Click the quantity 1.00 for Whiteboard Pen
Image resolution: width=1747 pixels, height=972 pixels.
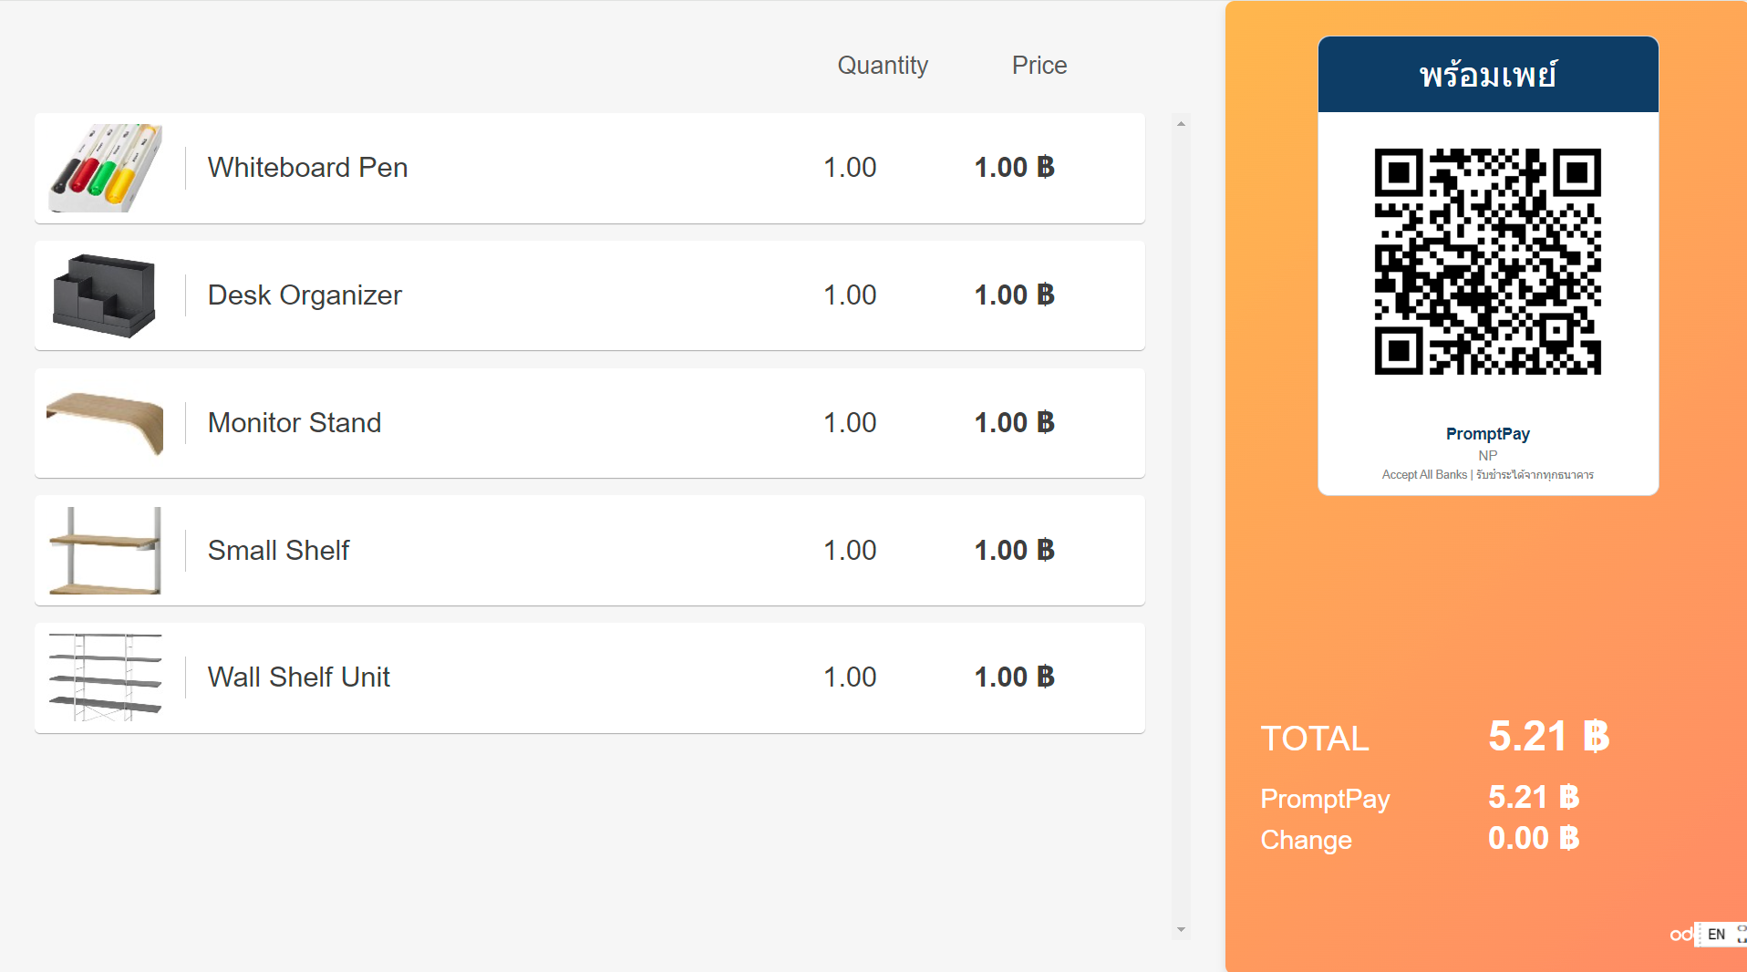click(850, 168)
